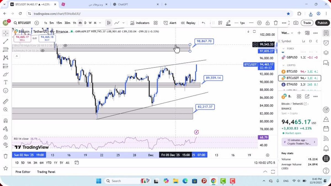Toggle SRv2 indicator visibility eye
This screenshot has width=331, height=186.
66,46
